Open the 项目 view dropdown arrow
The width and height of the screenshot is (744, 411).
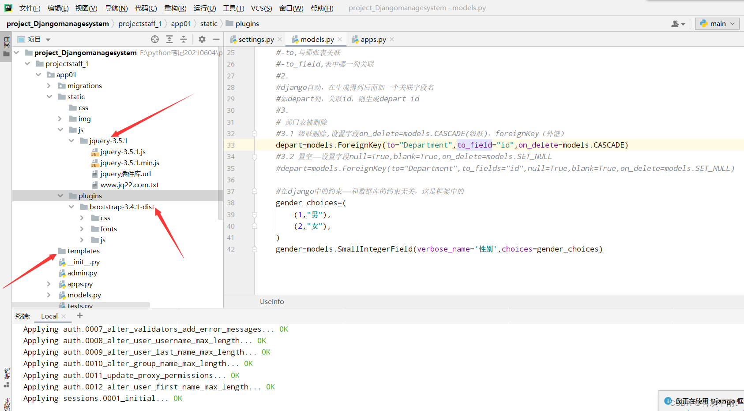click(48, 40)
